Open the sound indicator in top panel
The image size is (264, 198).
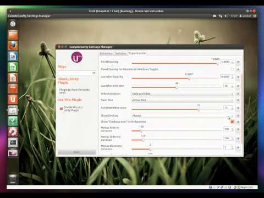coord(226,16)
